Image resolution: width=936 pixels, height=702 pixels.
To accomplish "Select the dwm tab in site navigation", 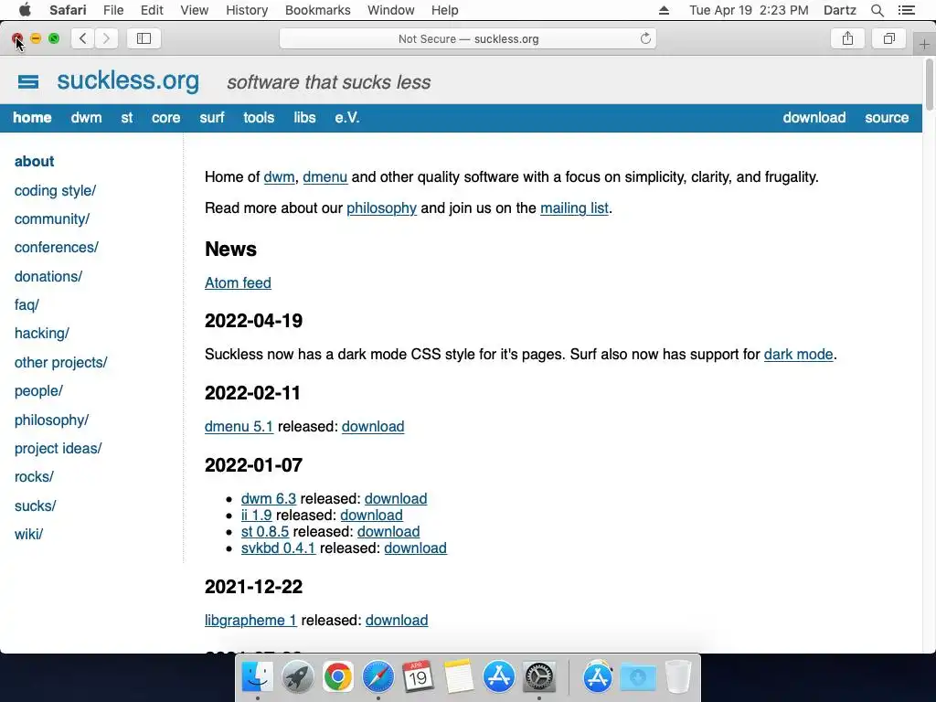I will [x=86, y=118].
